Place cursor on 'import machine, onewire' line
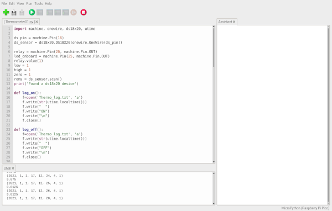The width and height of the screenshot is (332, 211). [x=55, y=29]
